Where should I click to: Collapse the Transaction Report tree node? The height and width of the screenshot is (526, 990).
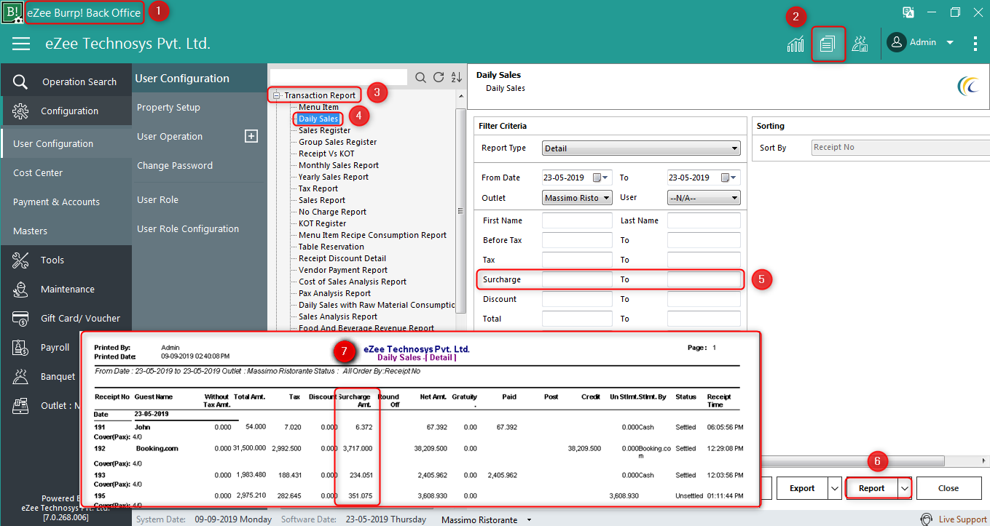coord(276,95)
